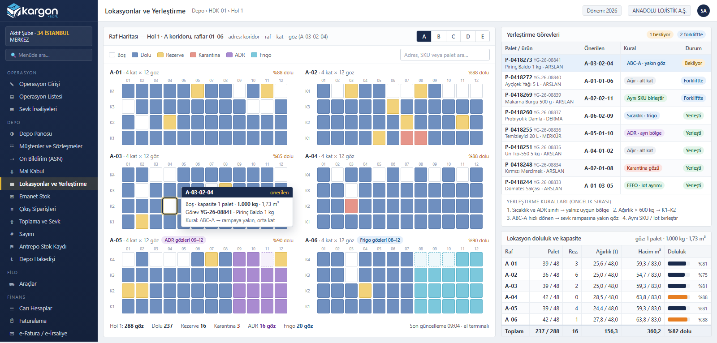This screenshot has width=717, height=343.
Task: Open Antrepo Stok Kaydı via its flag icon
Action: [12, 247]
